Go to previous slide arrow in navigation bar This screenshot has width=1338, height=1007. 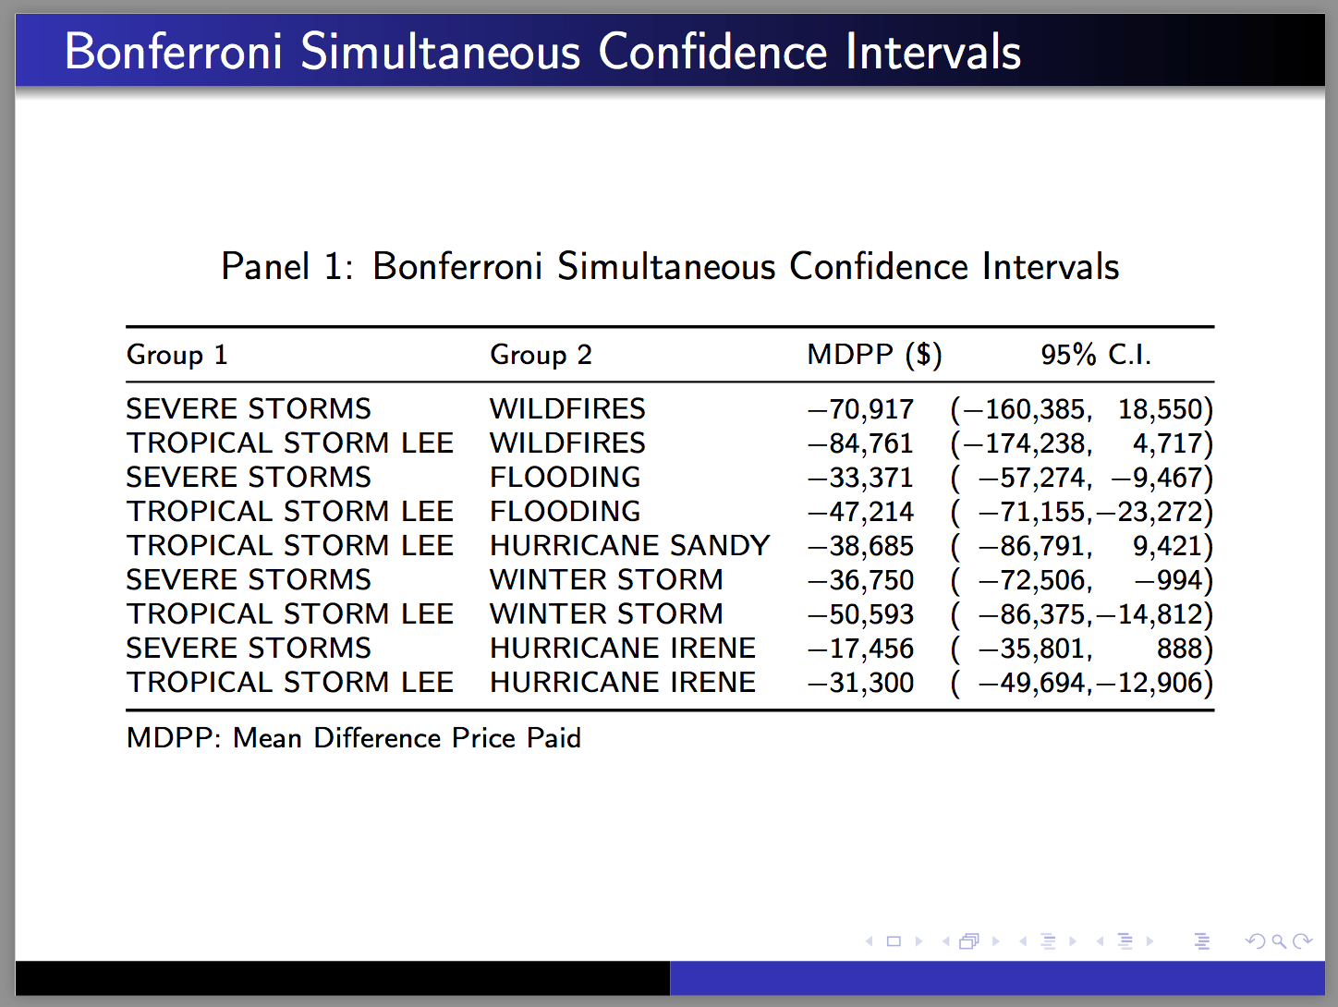point(869,941)
